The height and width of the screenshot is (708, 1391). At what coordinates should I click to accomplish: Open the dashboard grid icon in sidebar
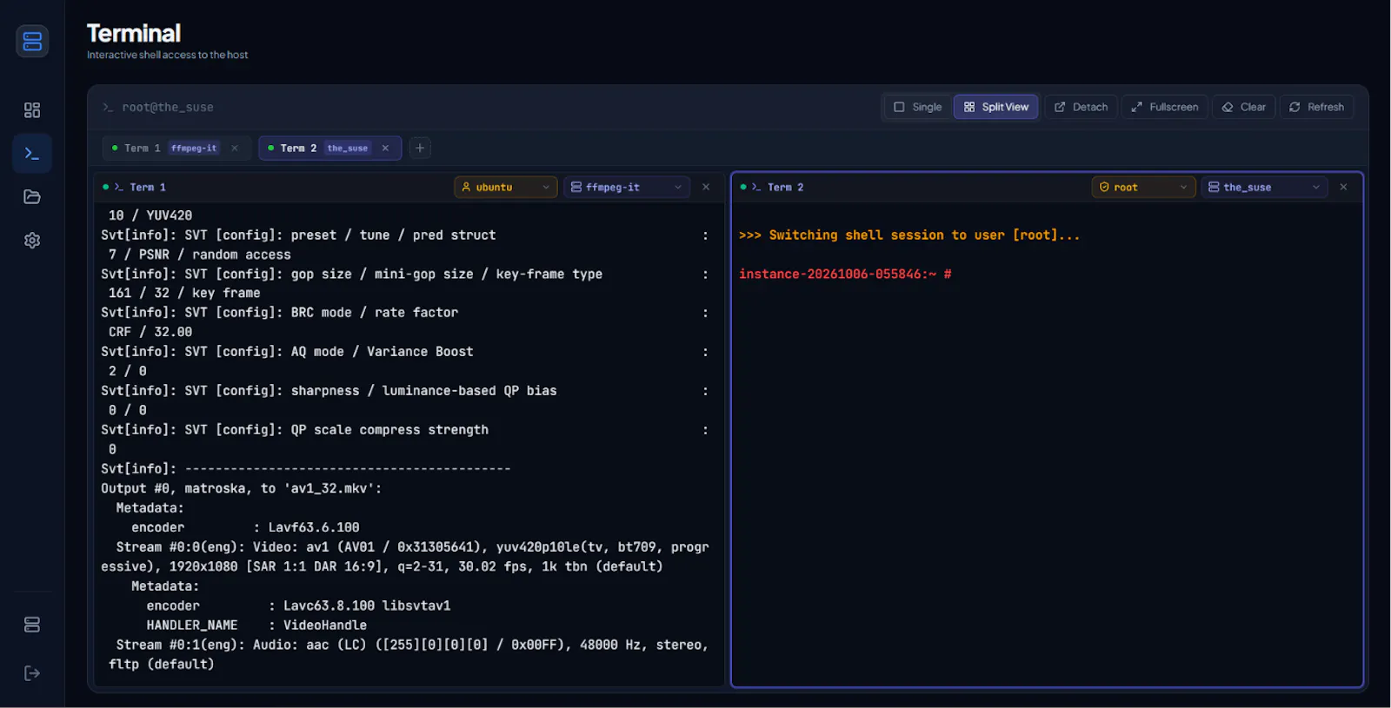32,110
